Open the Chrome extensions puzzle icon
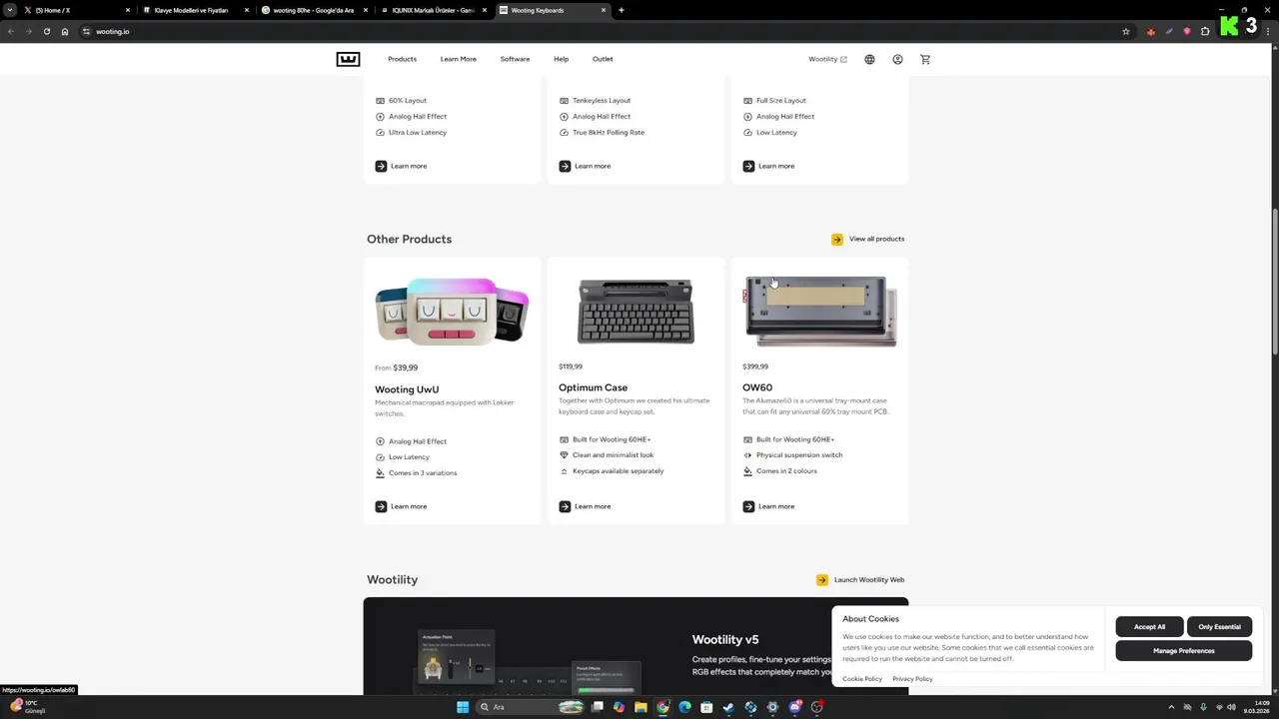1279x719 pixels. point(1205,31)
